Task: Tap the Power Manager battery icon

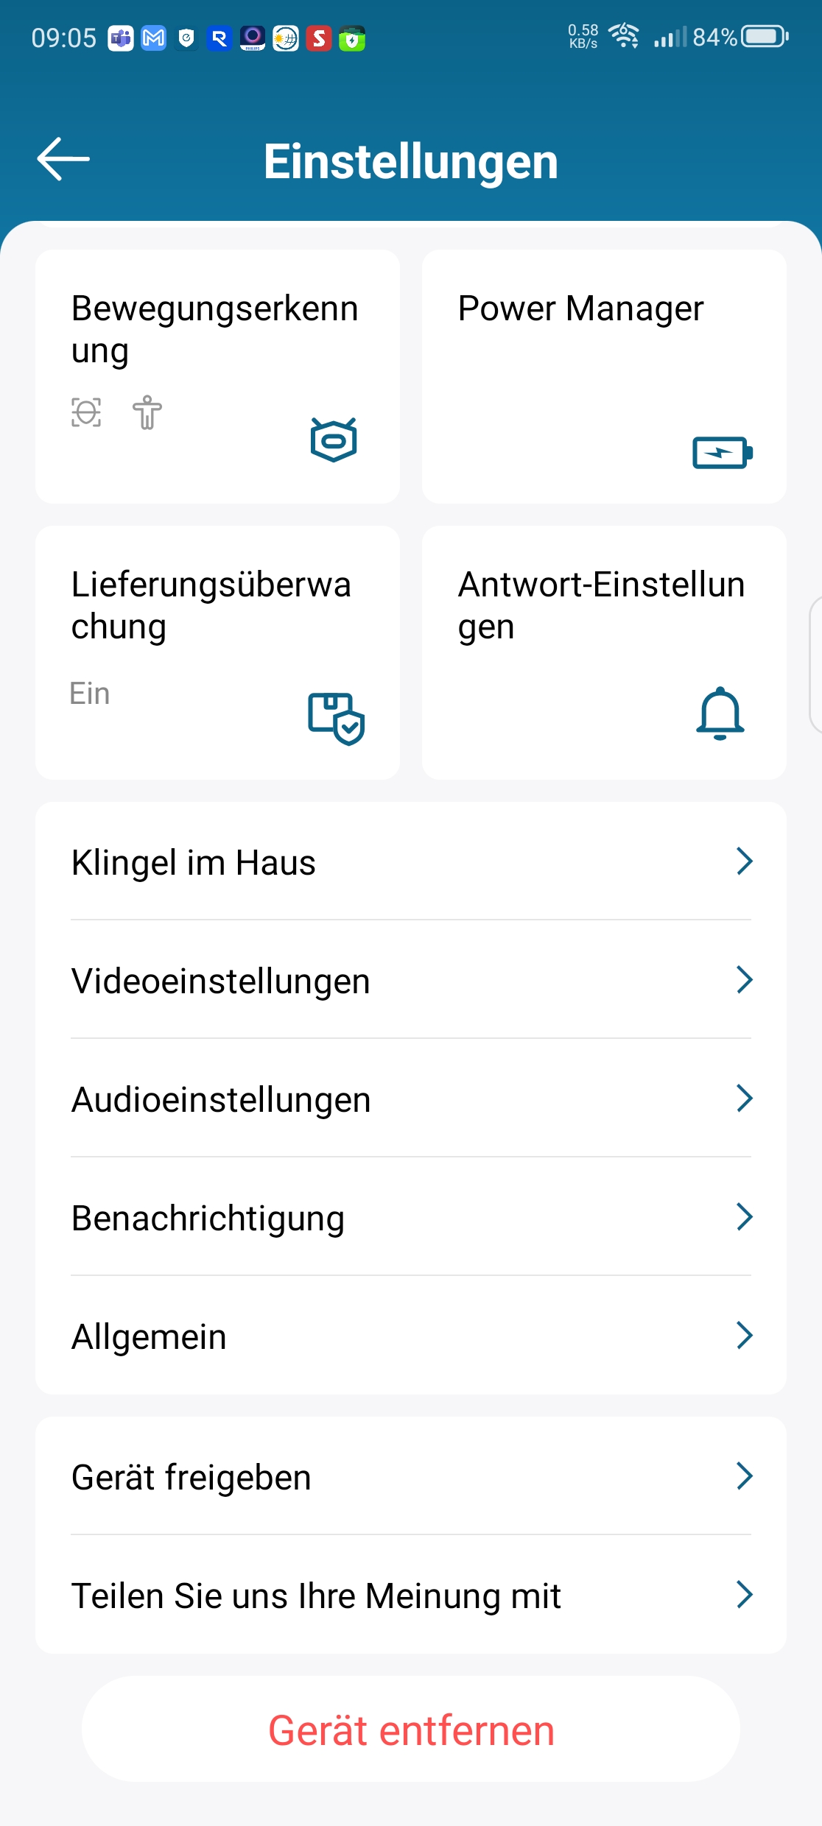Action: point(722,452)
